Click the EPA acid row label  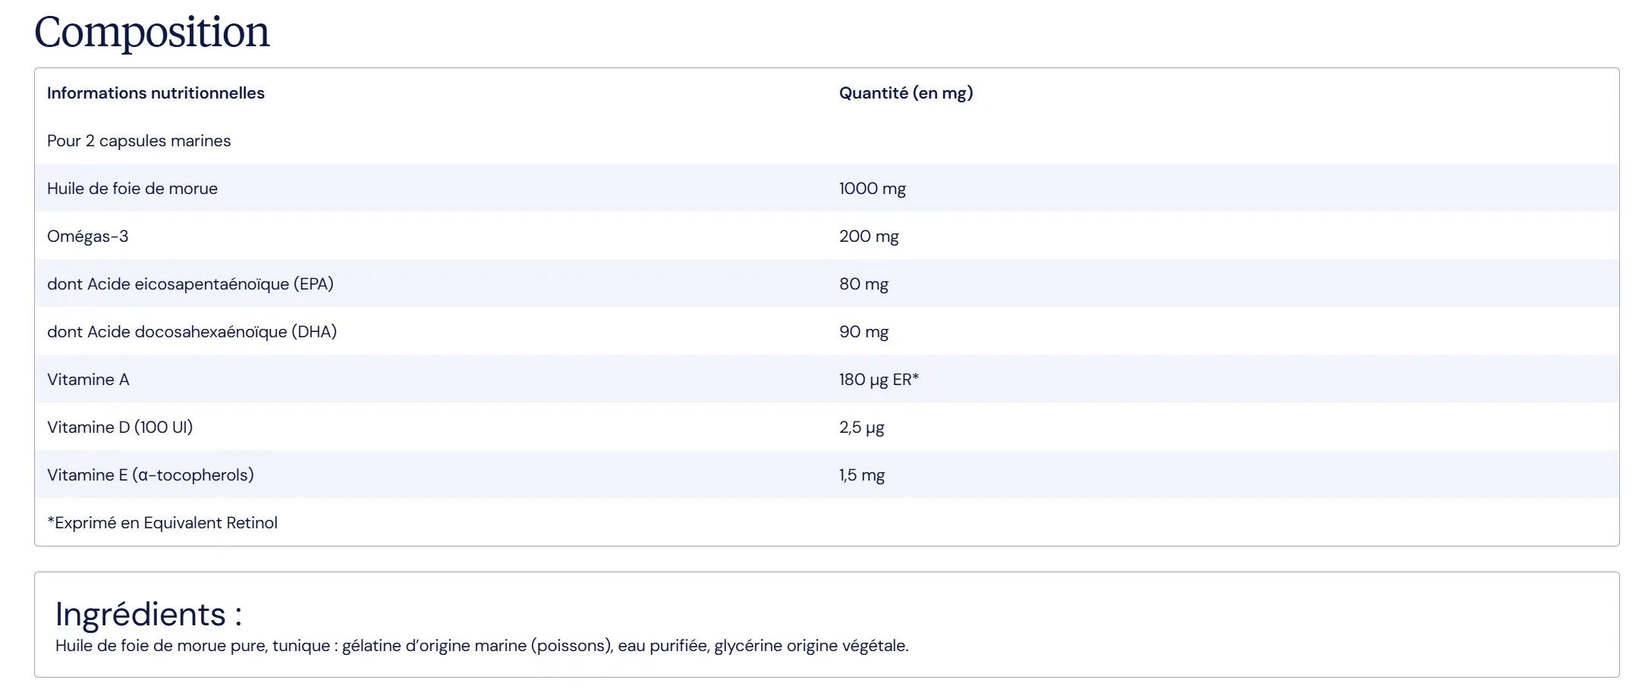[x=190, y=284]
